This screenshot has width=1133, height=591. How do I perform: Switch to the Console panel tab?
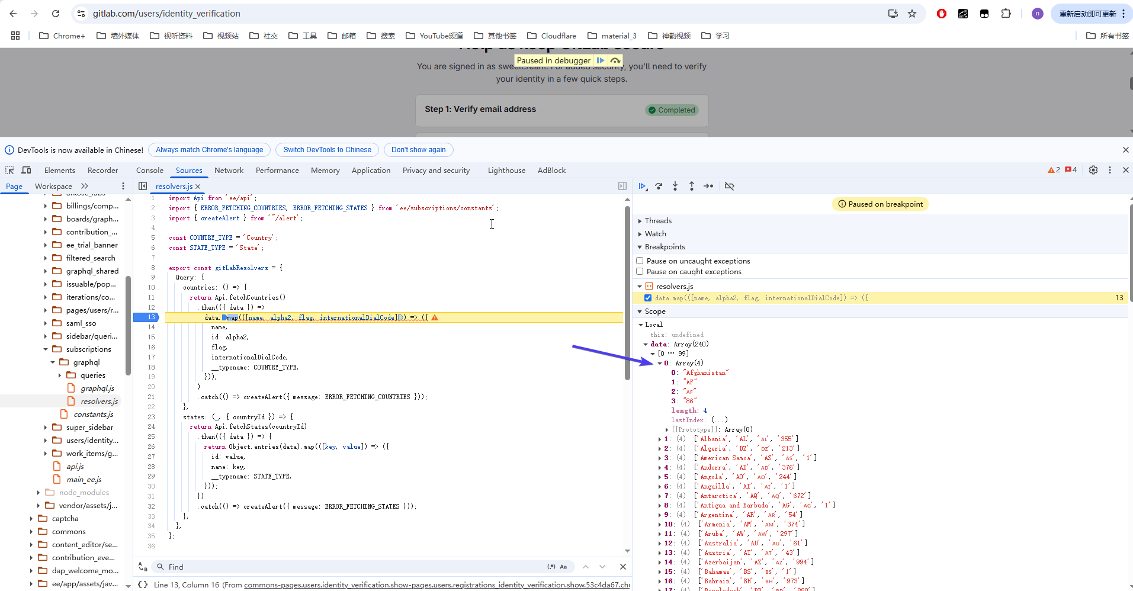coord(150,170)
